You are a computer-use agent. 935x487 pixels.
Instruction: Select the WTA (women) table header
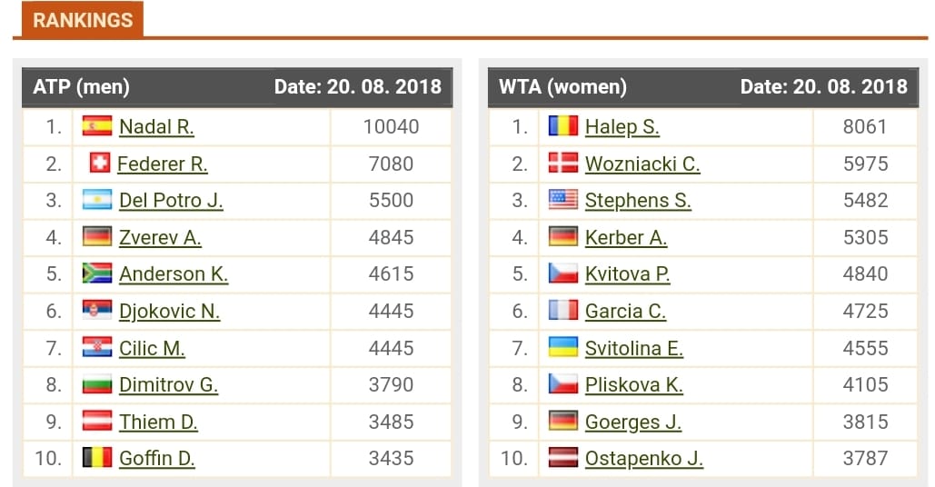point(703,87)
